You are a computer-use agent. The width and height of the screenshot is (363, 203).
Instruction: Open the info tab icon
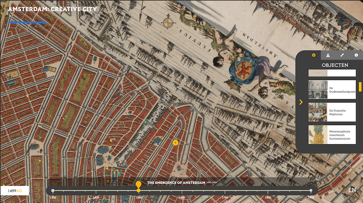click(356, 55)
